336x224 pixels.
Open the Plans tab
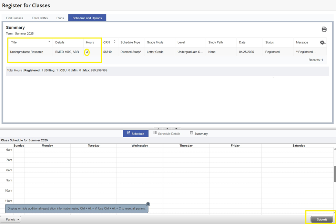point(60,18)
